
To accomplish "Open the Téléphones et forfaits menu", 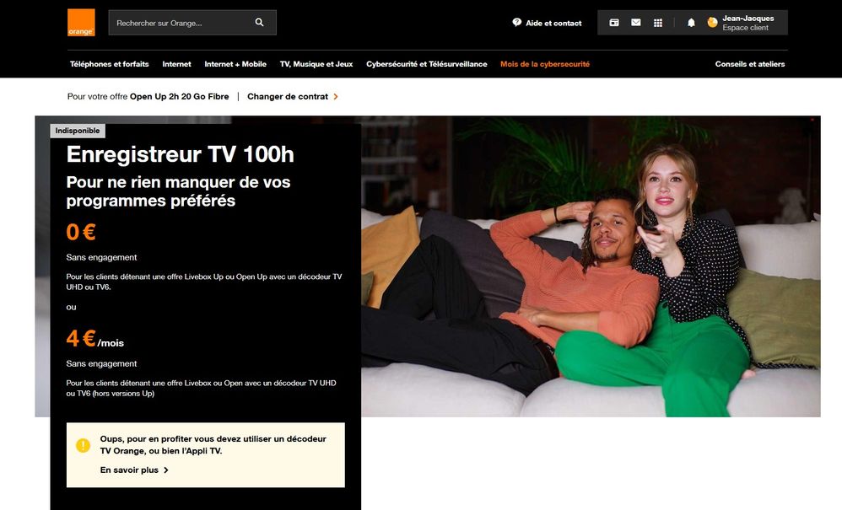I will click(110, 64).
